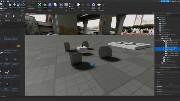Viewport: 180px width, 101px height.
Task: Click the What's New button
Action: click(165, 1)
